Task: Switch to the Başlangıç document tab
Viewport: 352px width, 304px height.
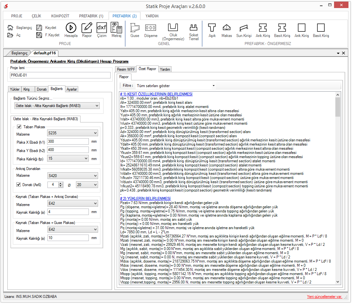Action: pyautogui.click(x=19, y=53)
